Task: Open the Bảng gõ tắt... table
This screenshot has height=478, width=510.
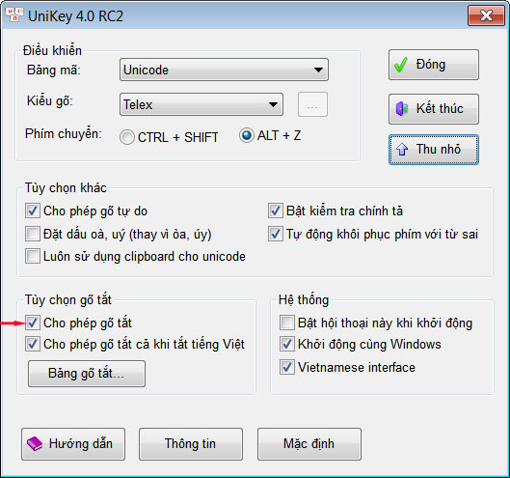Action: (x=87, y=374)
